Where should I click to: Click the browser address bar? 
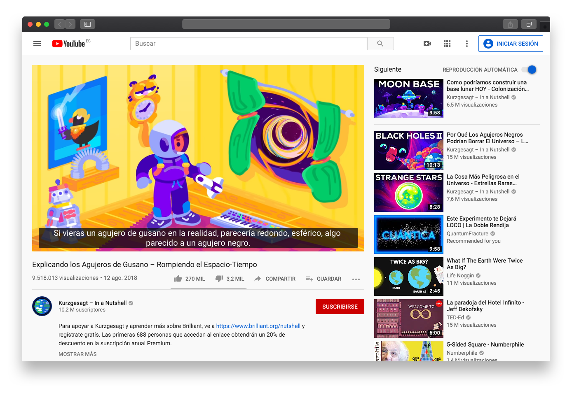(286, 24)
